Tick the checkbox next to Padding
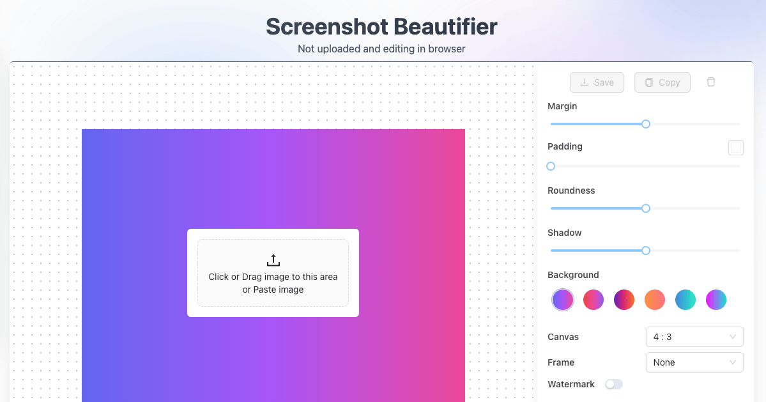The height and width of the screenshot is (402, 766). point(735,147)
